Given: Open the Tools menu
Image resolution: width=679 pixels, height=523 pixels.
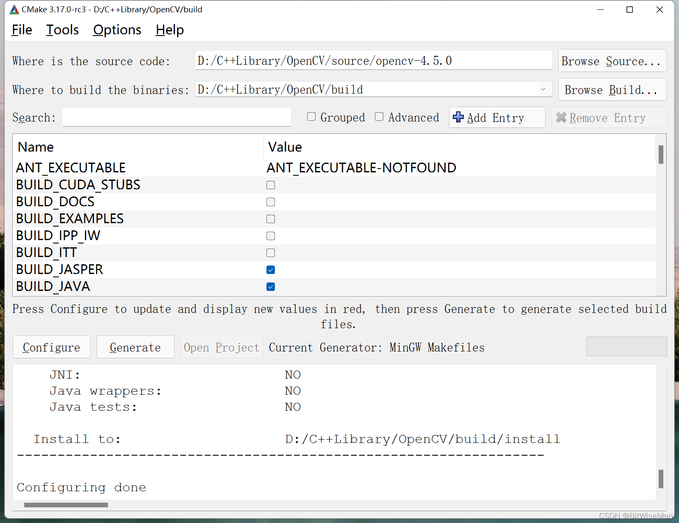Looking at the screenshot, I should click(62, 30).
